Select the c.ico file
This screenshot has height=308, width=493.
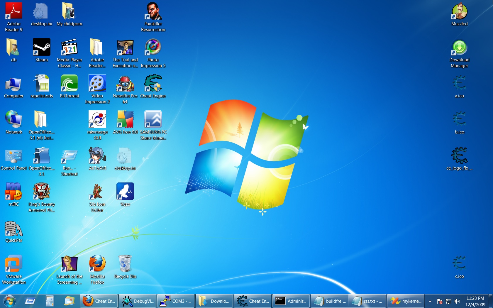459,267
